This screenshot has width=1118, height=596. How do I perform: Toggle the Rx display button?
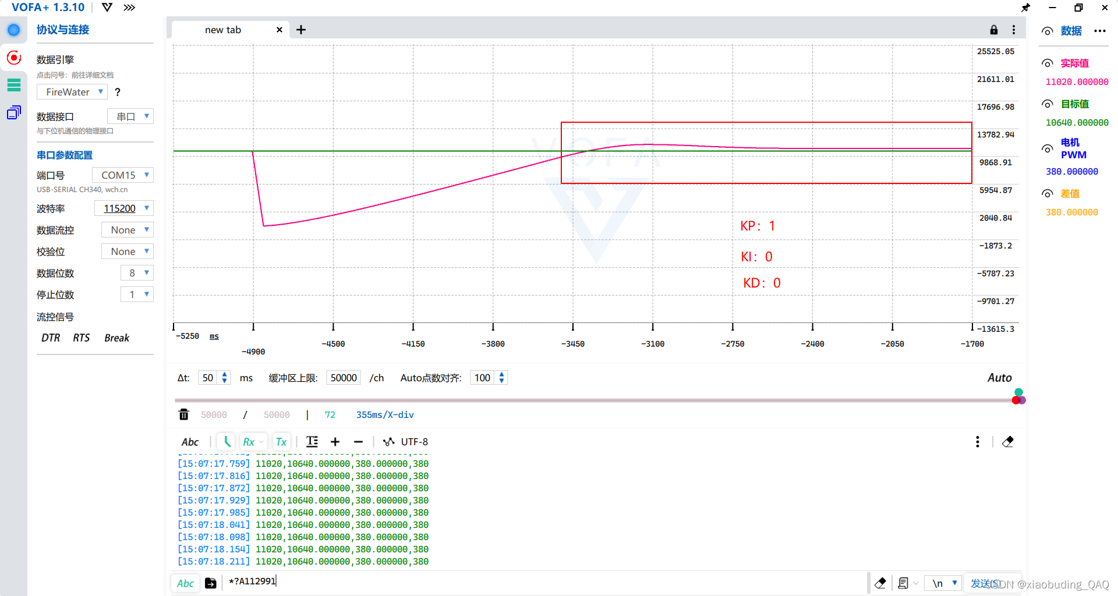click(249, 442)
